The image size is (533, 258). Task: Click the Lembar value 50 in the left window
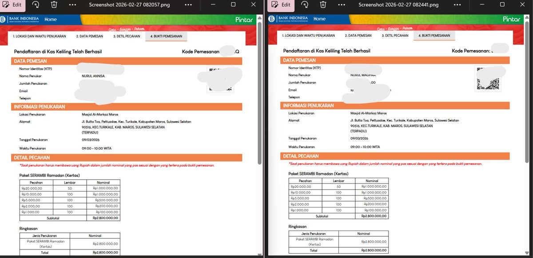click(69, 188)
